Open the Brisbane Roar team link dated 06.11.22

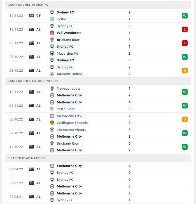[68, 40]
